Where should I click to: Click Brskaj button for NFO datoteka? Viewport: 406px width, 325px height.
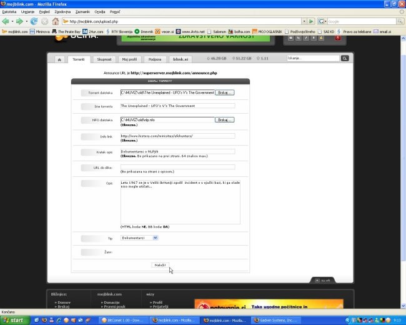[224, 119]
